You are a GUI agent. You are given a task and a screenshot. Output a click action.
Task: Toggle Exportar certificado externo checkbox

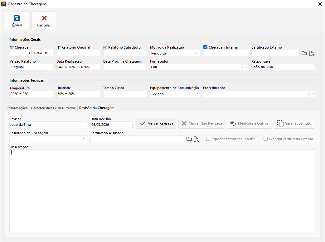(265, 139)
